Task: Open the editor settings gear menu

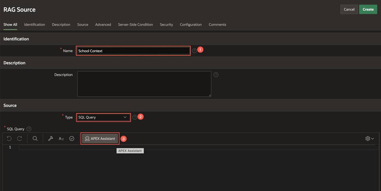Action: coord(369,139)
